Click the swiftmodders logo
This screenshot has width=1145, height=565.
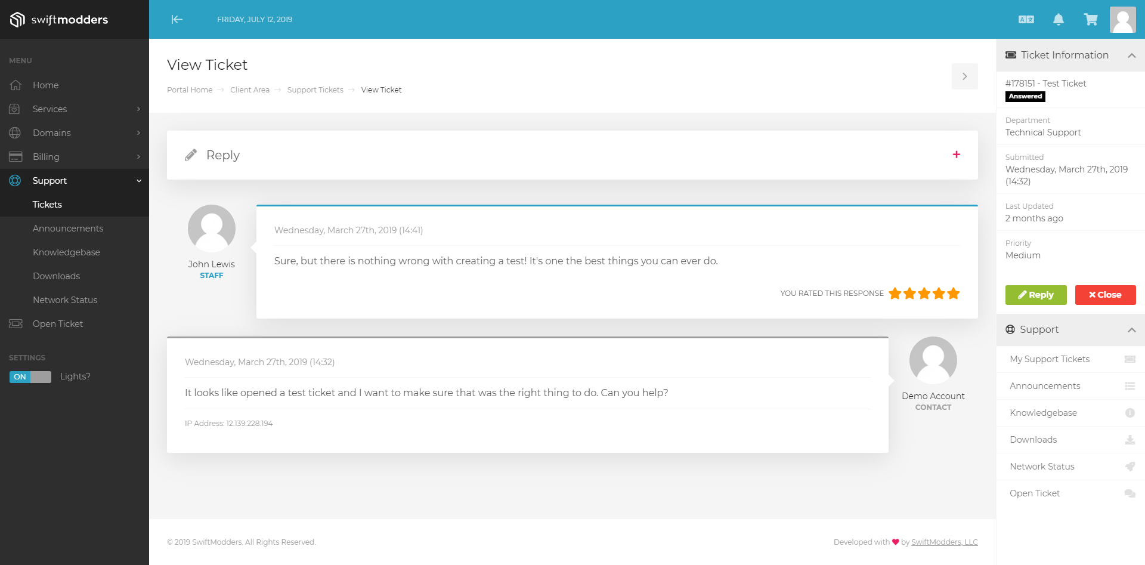(59, 20)
